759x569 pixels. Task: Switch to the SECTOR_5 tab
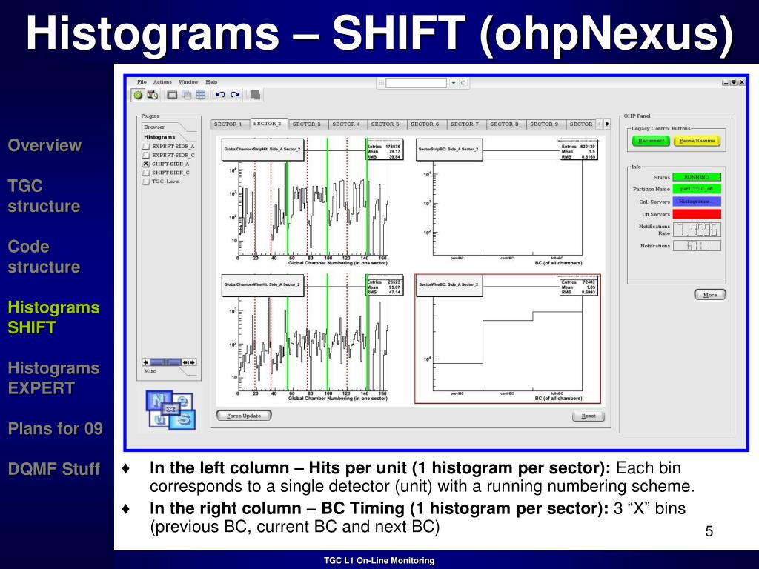pyautogui.click(x=385, y=124)
